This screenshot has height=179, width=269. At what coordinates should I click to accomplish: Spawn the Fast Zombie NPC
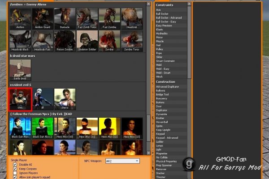click(x=109, y=19)
